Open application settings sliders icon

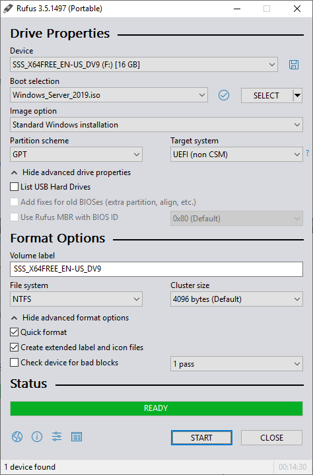(x=57, y=437)
